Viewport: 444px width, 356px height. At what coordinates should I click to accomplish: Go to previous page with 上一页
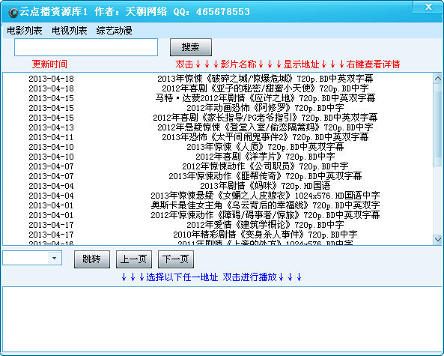(x=134, y=259)
